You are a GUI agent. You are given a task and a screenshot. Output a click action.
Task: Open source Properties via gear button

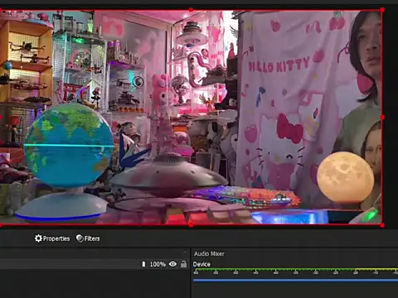pos(52,238)
